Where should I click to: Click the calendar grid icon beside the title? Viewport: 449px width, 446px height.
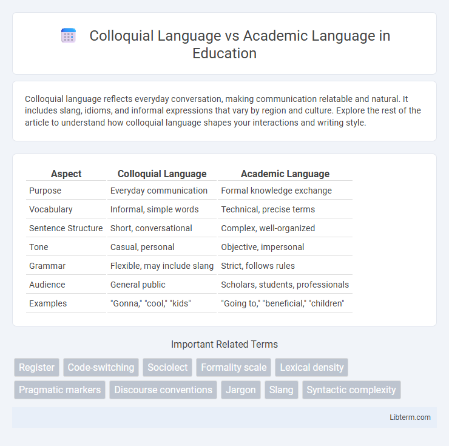point(69,36)
